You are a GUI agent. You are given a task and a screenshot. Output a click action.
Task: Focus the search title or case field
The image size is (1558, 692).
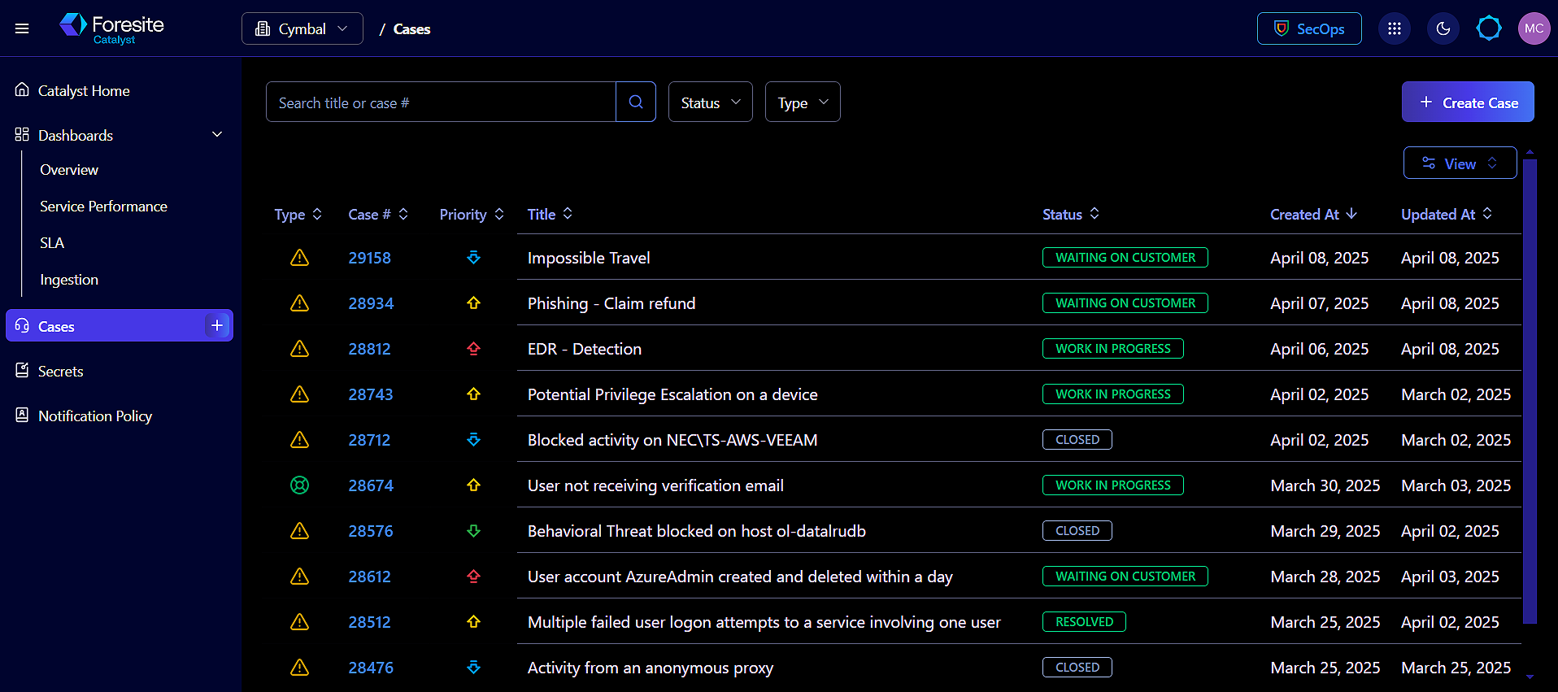click(441, 102)
